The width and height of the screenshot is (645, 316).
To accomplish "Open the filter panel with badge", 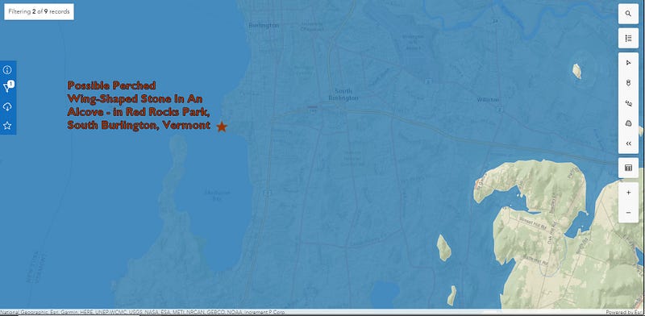I will click(x=8, y=87).
